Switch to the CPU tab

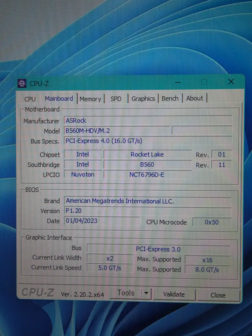(x=30, y=99)
